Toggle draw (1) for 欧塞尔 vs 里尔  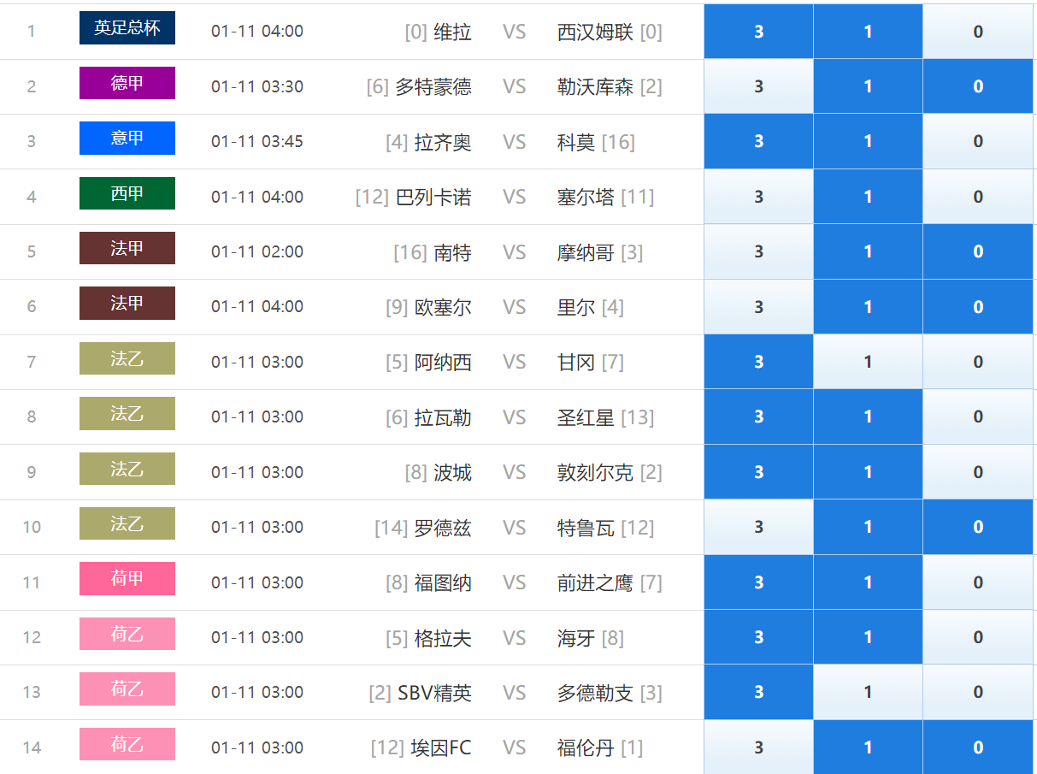point(868,307)
